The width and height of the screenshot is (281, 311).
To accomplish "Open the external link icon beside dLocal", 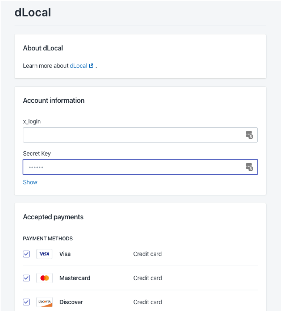I will coord(91,66).
